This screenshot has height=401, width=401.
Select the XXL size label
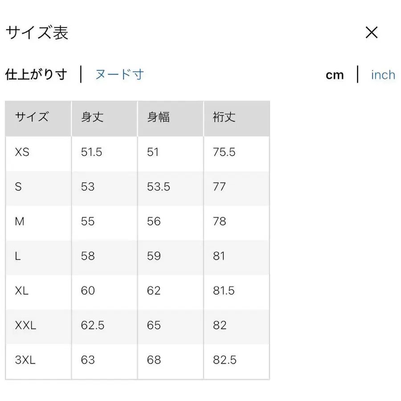[26, 326]
